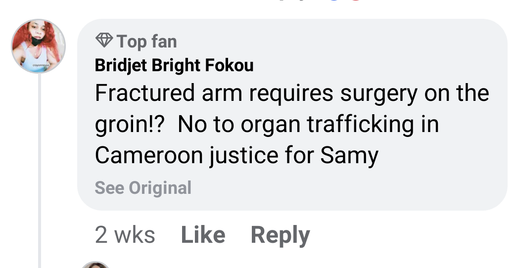
Task: Click empty gray area right of See Original
Action: (x=346, y=188)
